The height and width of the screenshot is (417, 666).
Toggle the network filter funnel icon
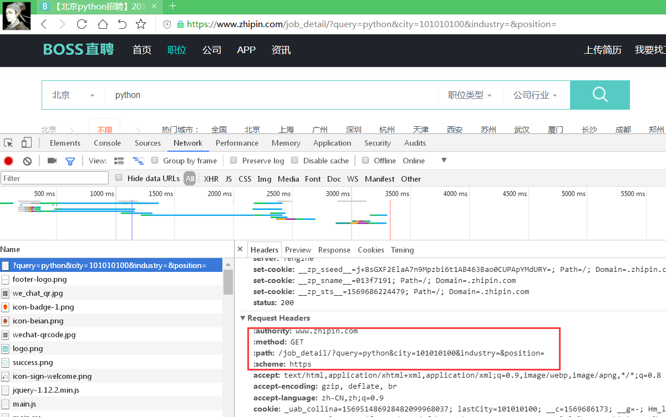click(70, 161)
